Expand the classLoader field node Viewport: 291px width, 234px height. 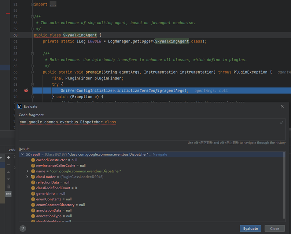27,177
